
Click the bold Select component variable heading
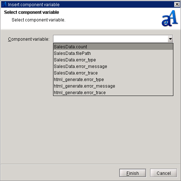click(x=32, y=12)
